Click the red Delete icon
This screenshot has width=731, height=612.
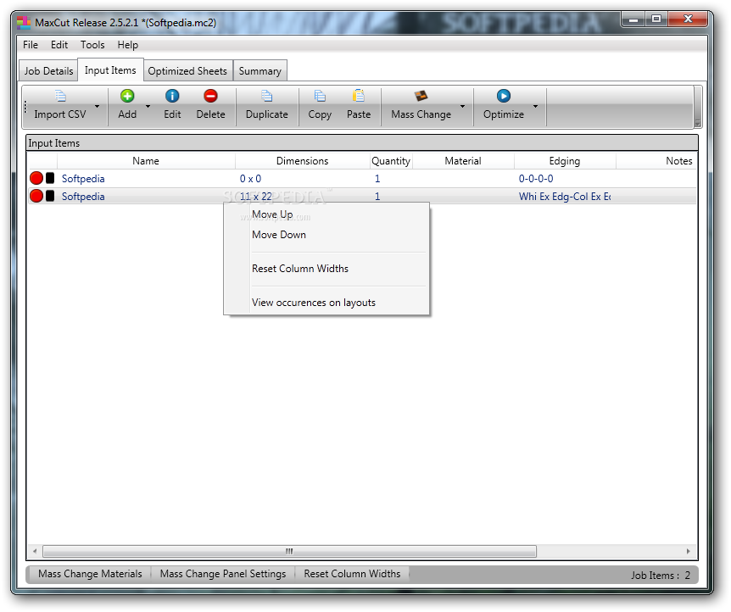click(x=210, y=96)
